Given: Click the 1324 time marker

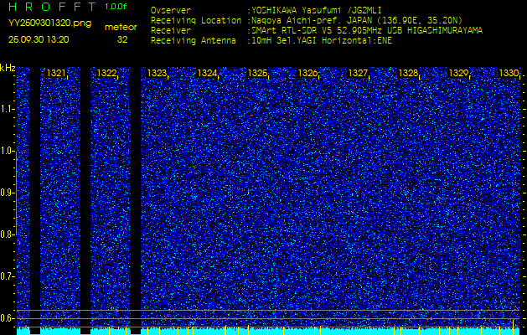Looking at the screenshot, I should coord(207,73).
